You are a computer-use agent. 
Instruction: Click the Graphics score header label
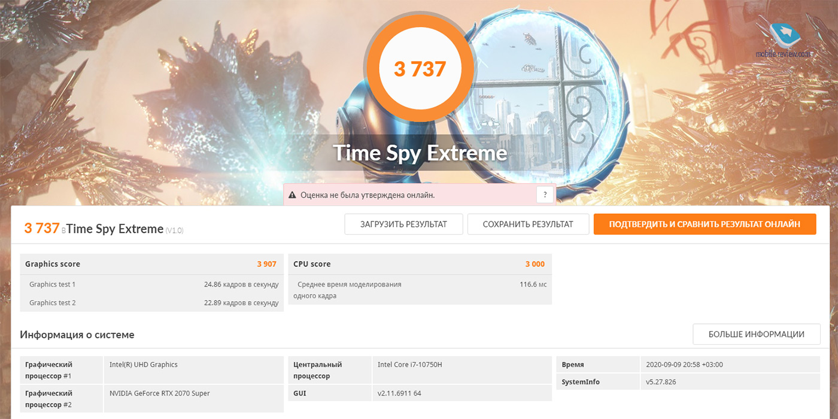[x=53, y=264]
